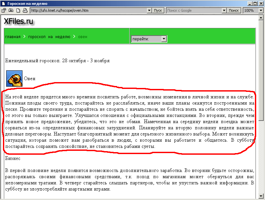Click the security padlock icon in toolbar
The height and width of the screenshot is (200, 265).
(x=4, y=10)
